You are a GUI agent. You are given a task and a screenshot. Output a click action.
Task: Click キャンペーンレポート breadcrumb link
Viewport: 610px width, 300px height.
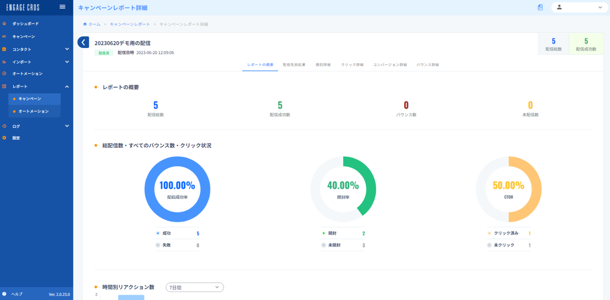(x=130, y=24)
